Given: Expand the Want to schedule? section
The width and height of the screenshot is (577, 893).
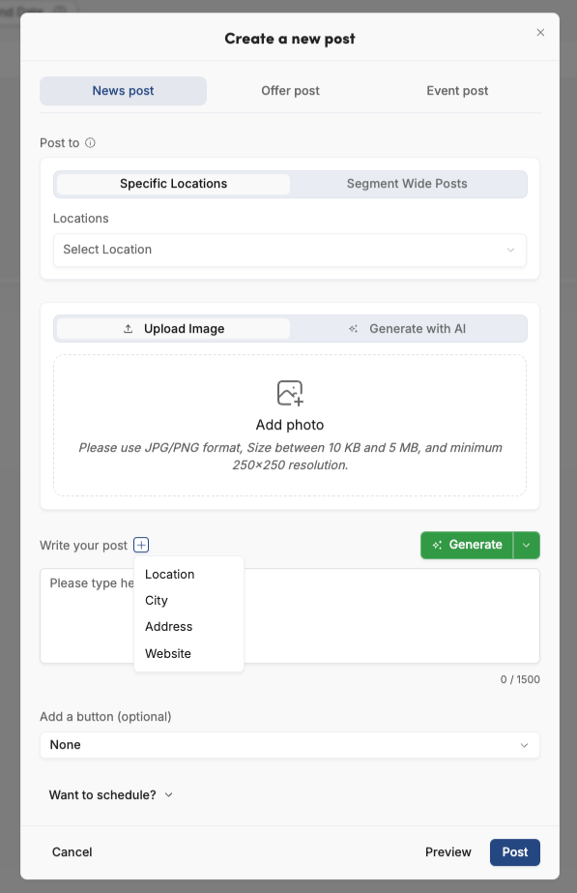Looking at the screenshot, I should 111,795.
